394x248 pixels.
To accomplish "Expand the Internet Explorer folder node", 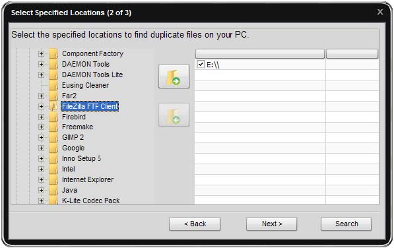I will tap(41, 179).
